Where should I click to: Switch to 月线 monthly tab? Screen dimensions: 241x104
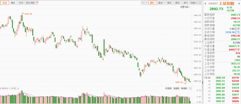(21, 3)
